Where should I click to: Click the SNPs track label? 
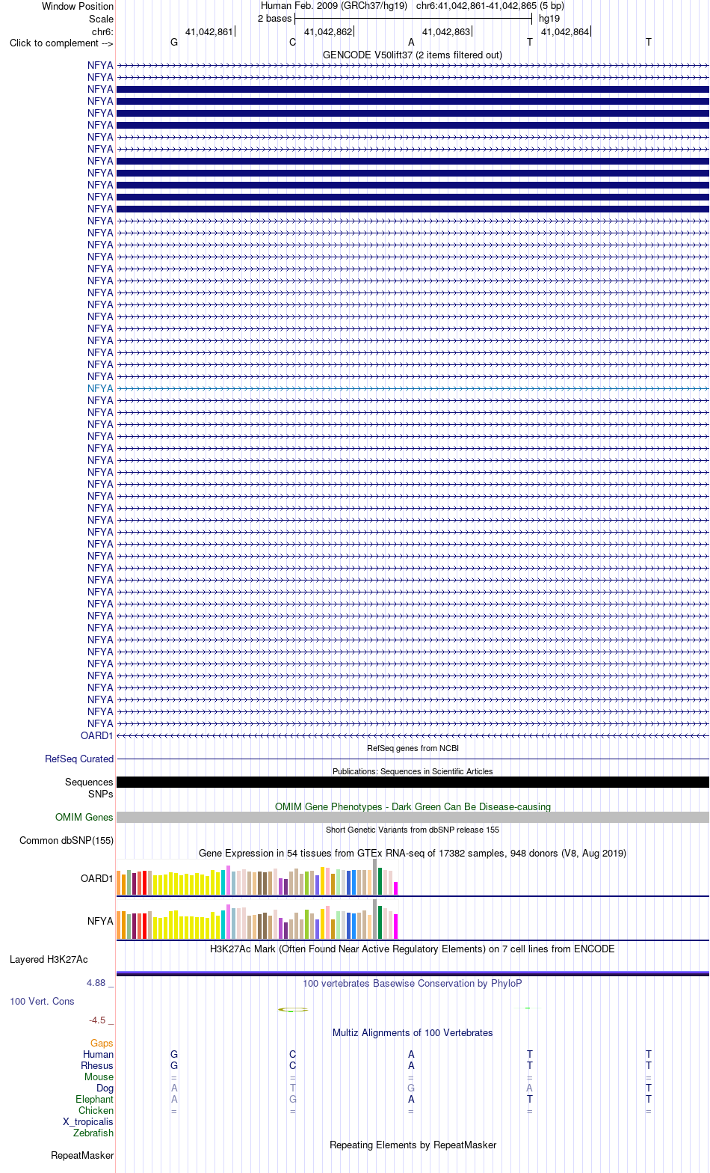[x=101, y=794]
